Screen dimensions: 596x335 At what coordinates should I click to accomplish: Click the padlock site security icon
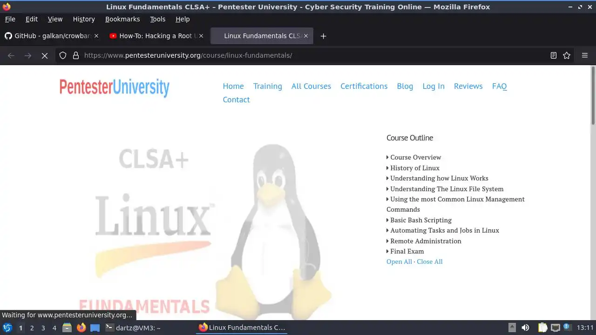[x=76, y=55]
